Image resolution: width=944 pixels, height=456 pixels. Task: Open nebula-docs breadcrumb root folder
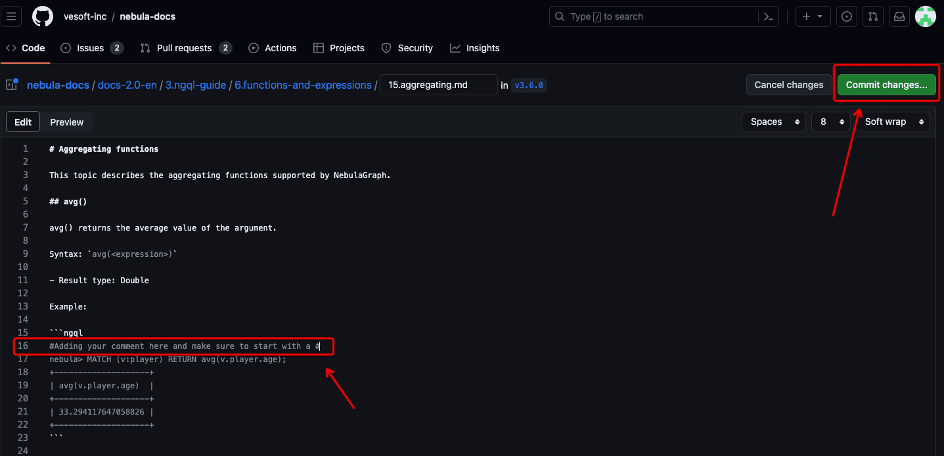[58, 85]
